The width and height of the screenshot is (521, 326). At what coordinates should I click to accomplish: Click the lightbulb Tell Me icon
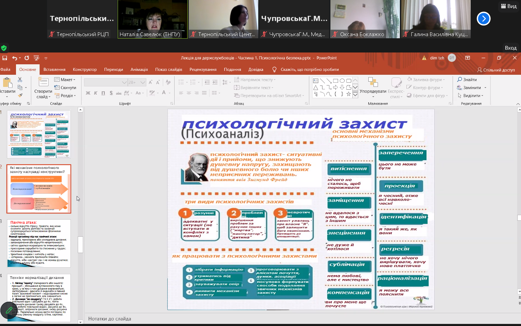[274, 70]
